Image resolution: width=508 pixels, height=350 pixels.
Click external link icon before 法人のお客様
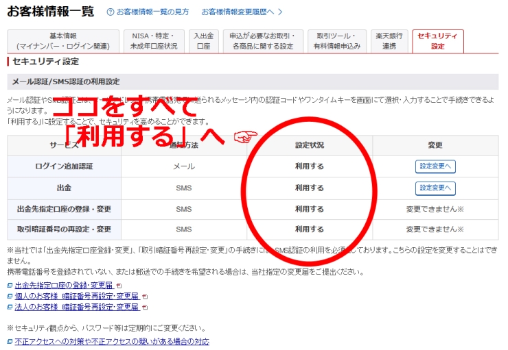click(10, 307)
